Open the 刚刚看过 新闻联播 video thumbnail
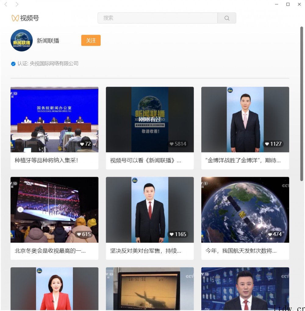 [150, 119]
